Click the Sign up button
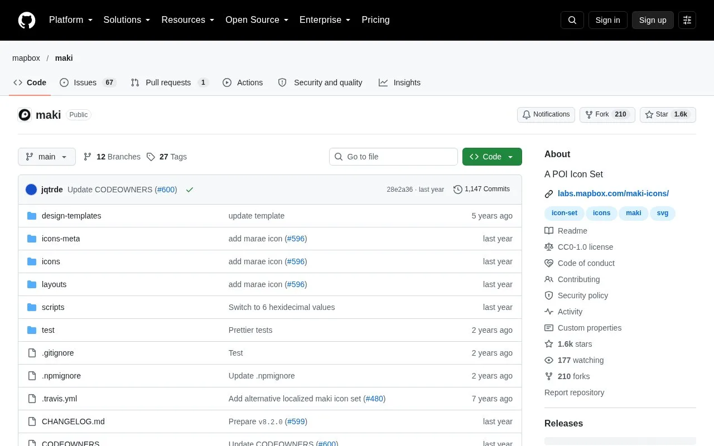 click(653, 20)
